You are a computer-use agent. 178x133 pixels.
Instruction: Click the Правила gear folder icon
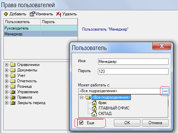pos(13,97)
